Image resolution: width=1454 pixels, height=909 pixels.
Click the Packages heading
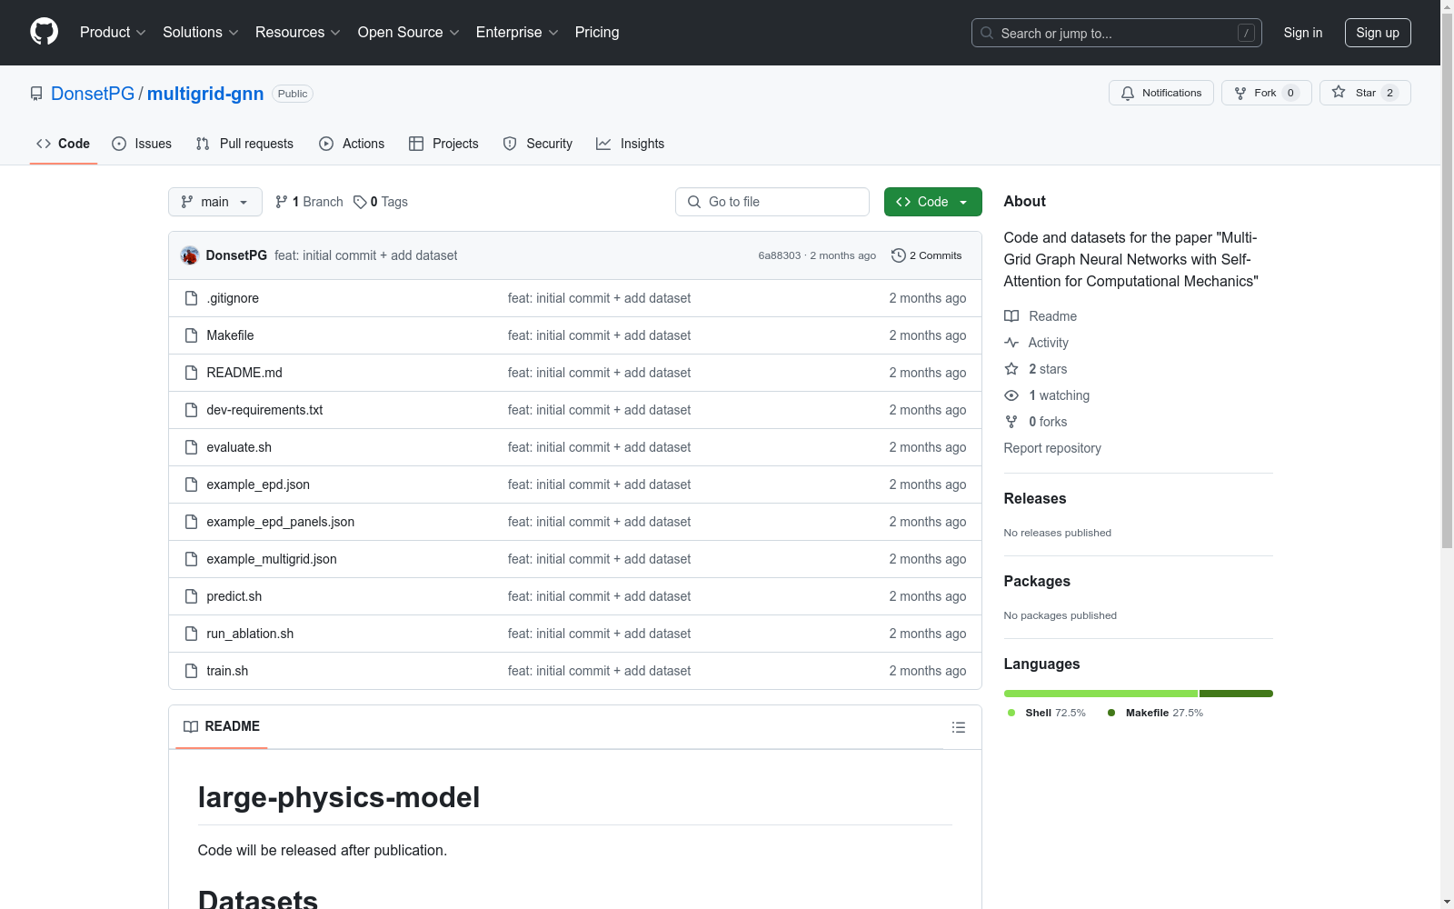click(1037, 581)
